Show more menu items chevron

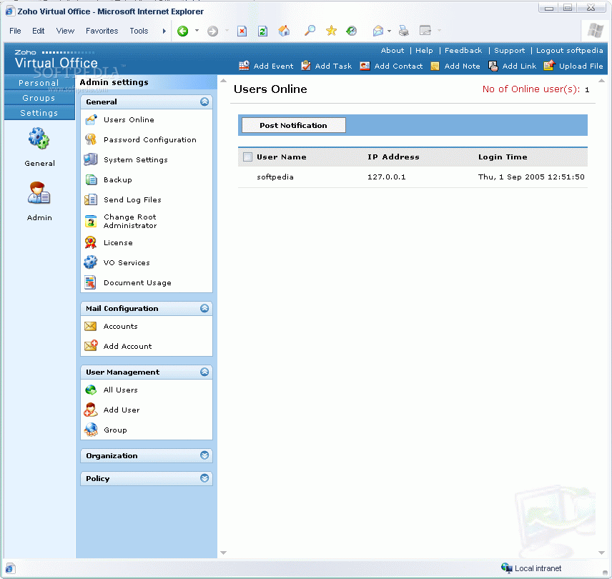(x=164, y=31)
